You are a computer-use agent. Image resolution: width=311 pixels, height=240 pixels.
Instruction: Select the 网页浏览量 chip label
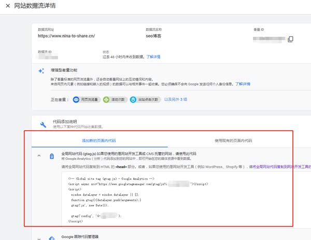pyautogui.click(x=90, y=99)
